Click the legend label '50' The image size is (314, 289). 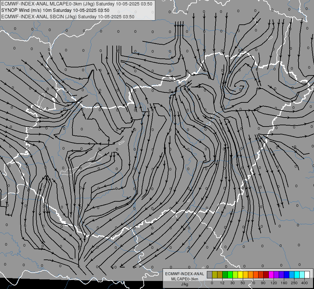click(x=243, y=283)
